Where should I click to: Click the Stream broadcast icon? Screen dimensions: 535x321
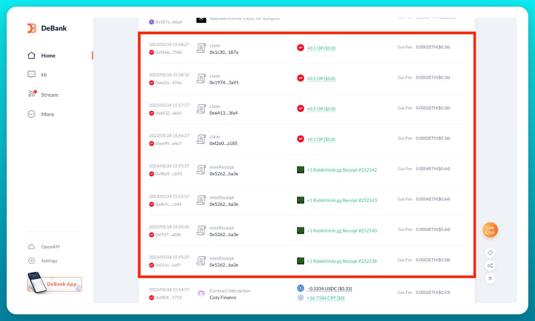coord(32,94)
